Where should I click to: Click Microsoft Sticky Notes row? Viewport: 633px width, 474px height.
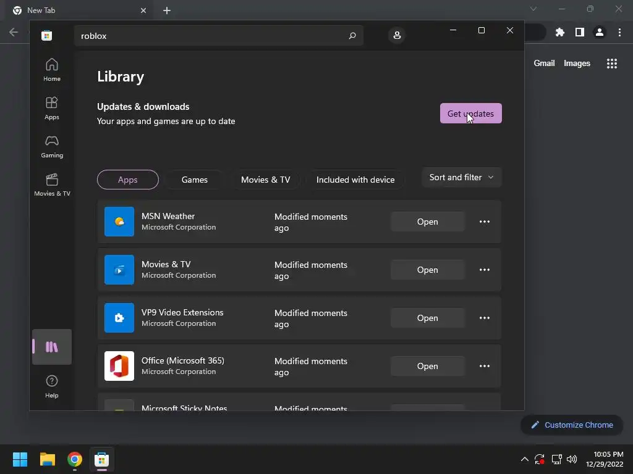[x=299, y=402]
